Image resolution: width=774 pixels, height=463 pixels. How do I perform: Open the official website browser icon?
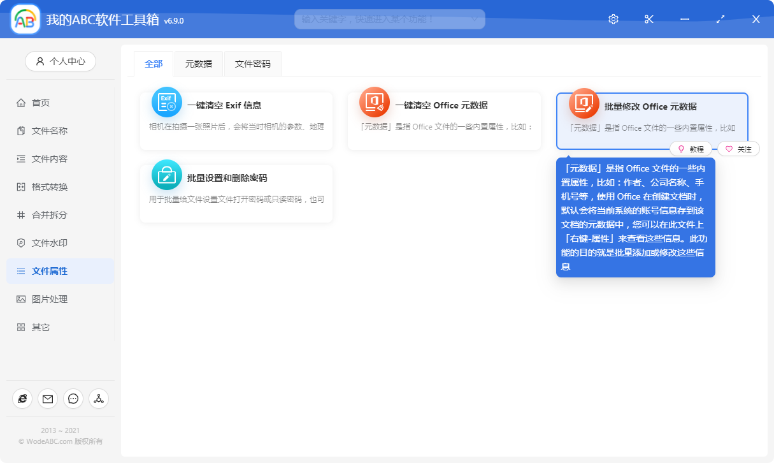coord(22,398)
